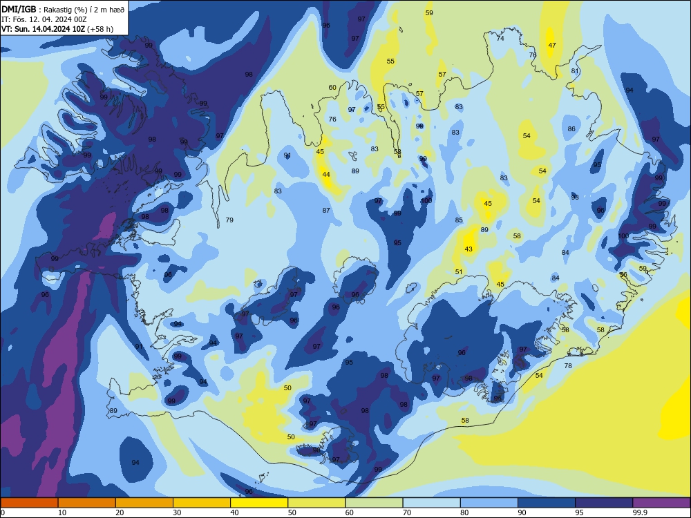Click the humidity value 44 on the map
The width and height of the screenshot is (691, 518).
(x=326, y=175)
